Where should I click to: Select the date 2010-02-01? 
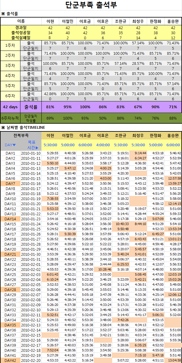tap(31, 264)
